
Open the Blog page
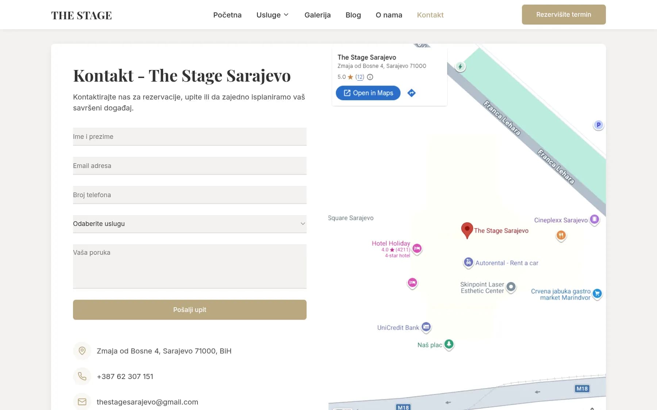(x=353, y=15)
